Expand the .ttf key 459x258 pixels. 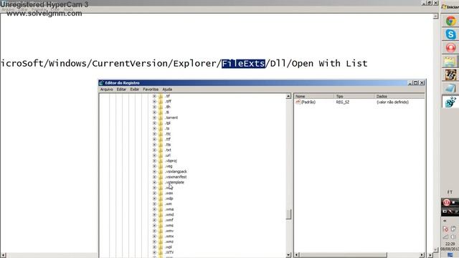[154, 139]
